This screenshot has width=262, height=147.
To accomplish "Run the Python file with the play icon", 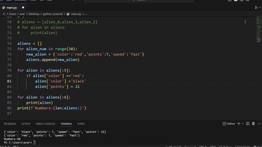I will pos(256,7).
